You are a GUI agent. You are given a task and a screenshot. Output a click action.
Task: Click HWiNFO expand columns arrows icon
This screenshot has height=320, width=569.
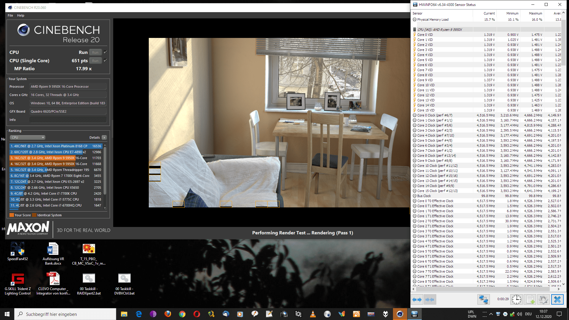pyautogui.click(x=417, y=300)
